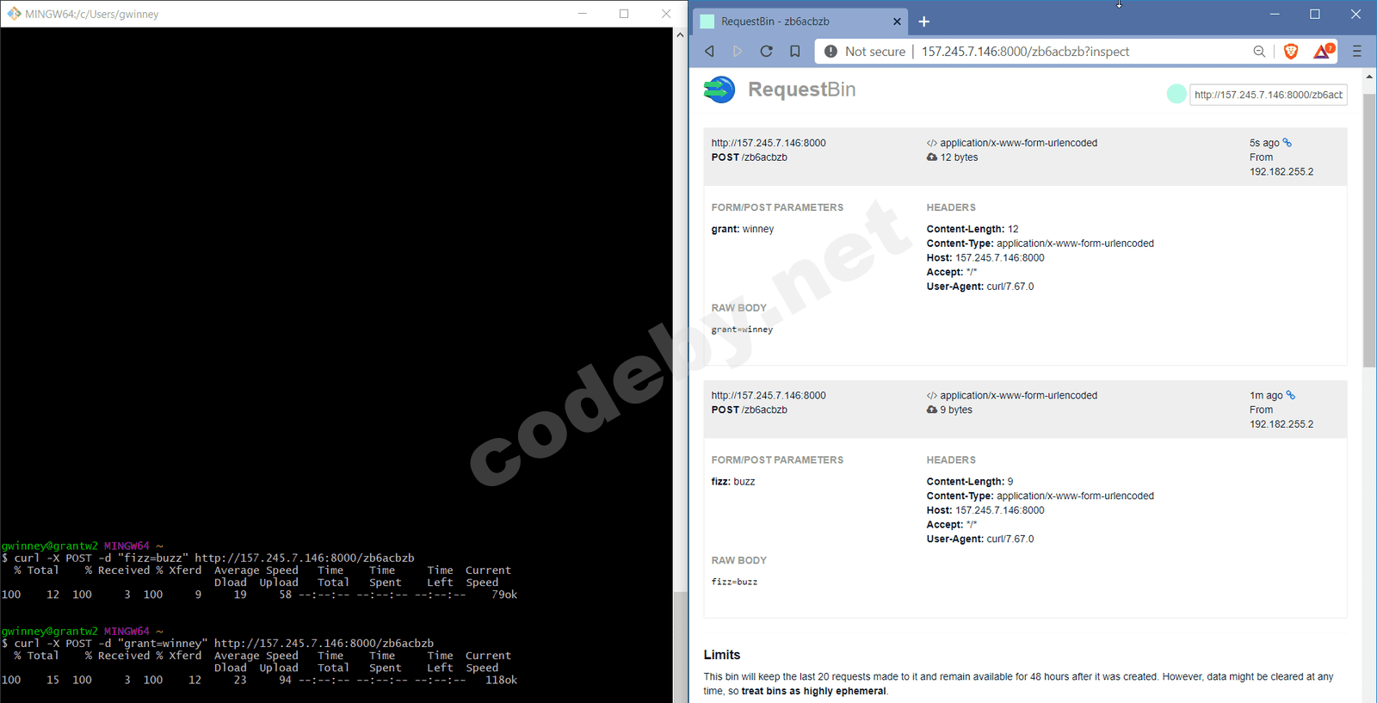The height and width of the screenshot is (703, 1377).
Task: Click the RequestBin logo icon
Action: tap(719, 89)
